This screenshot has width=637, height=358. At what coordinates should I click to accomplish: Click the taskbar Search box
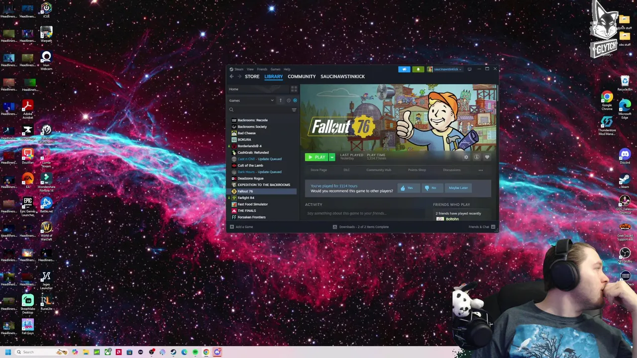click(41, 352)
